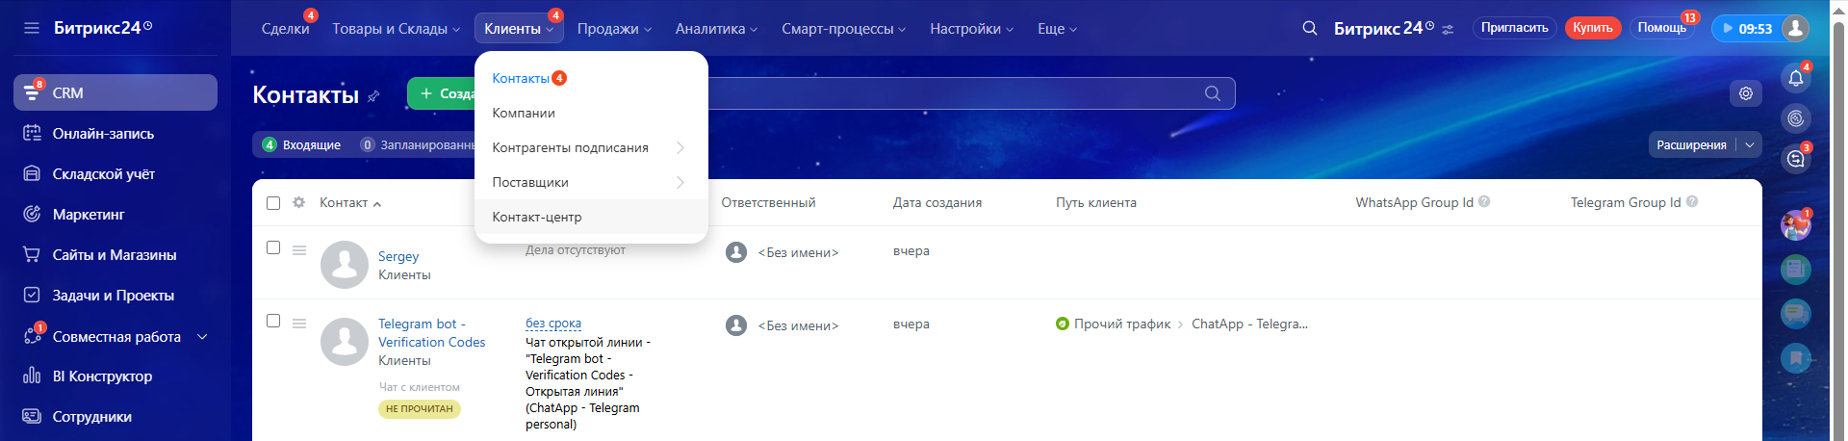Open the Расширения dropdown arrow
Viewport: 1848px width, 441px height.
1749,145
